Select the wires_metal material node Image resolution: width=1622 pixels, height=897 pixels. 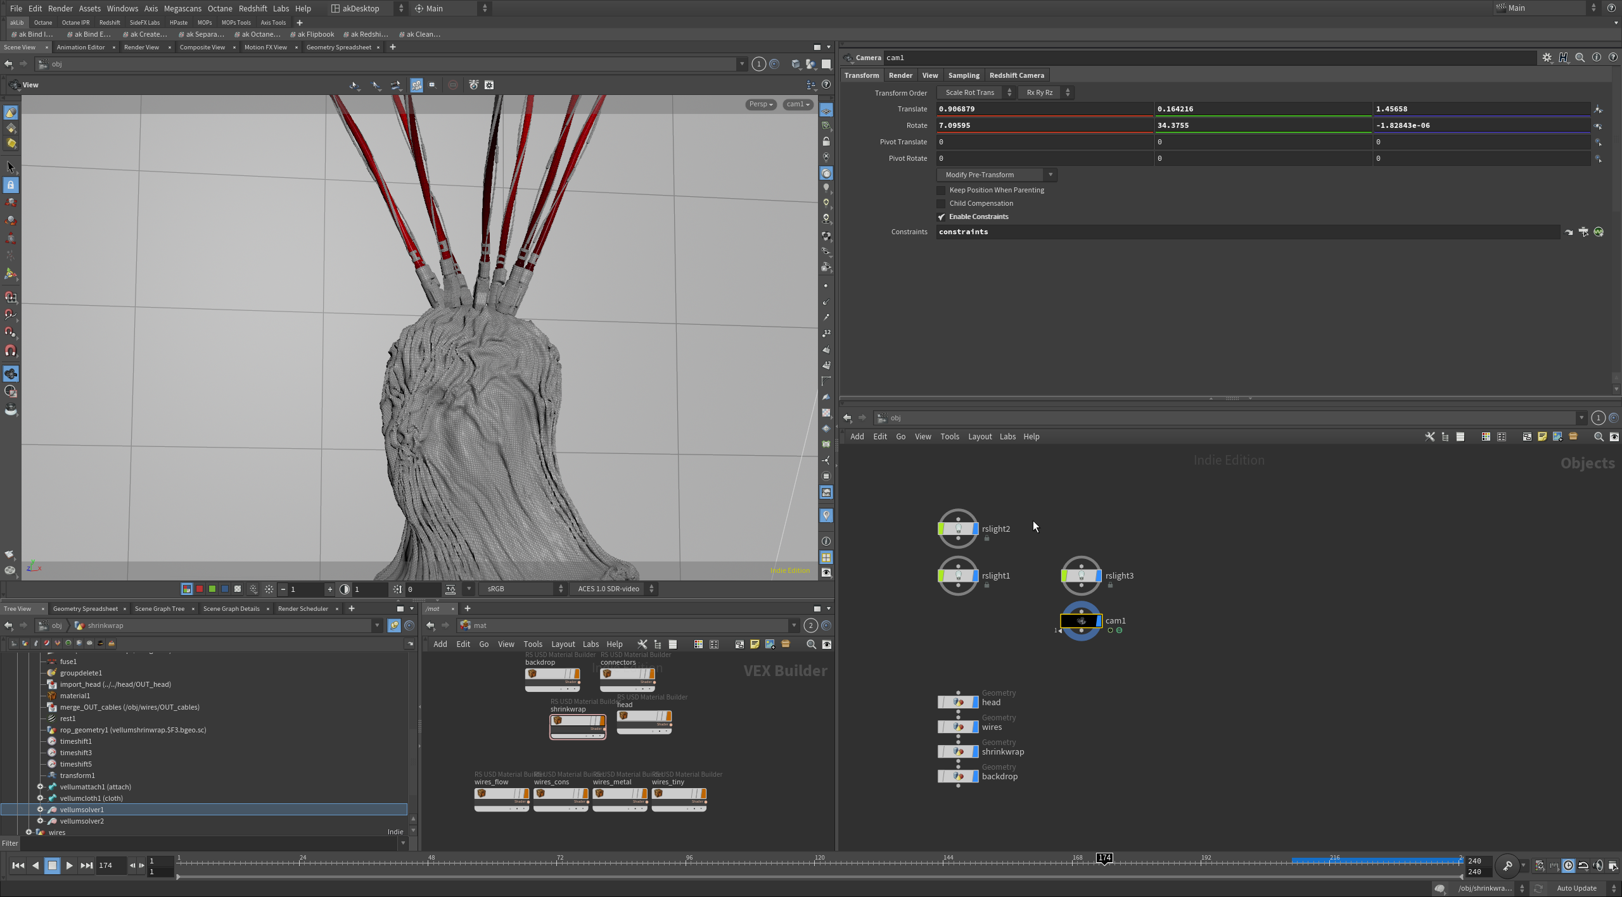click(x=620, y=799)
